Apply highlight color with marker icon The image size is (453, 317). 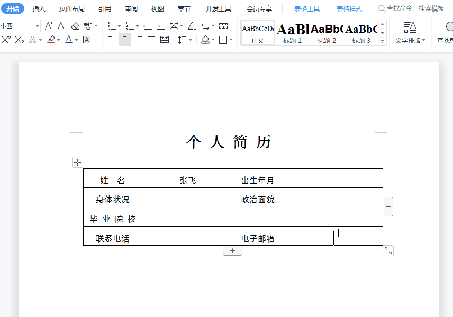[51, 40]
